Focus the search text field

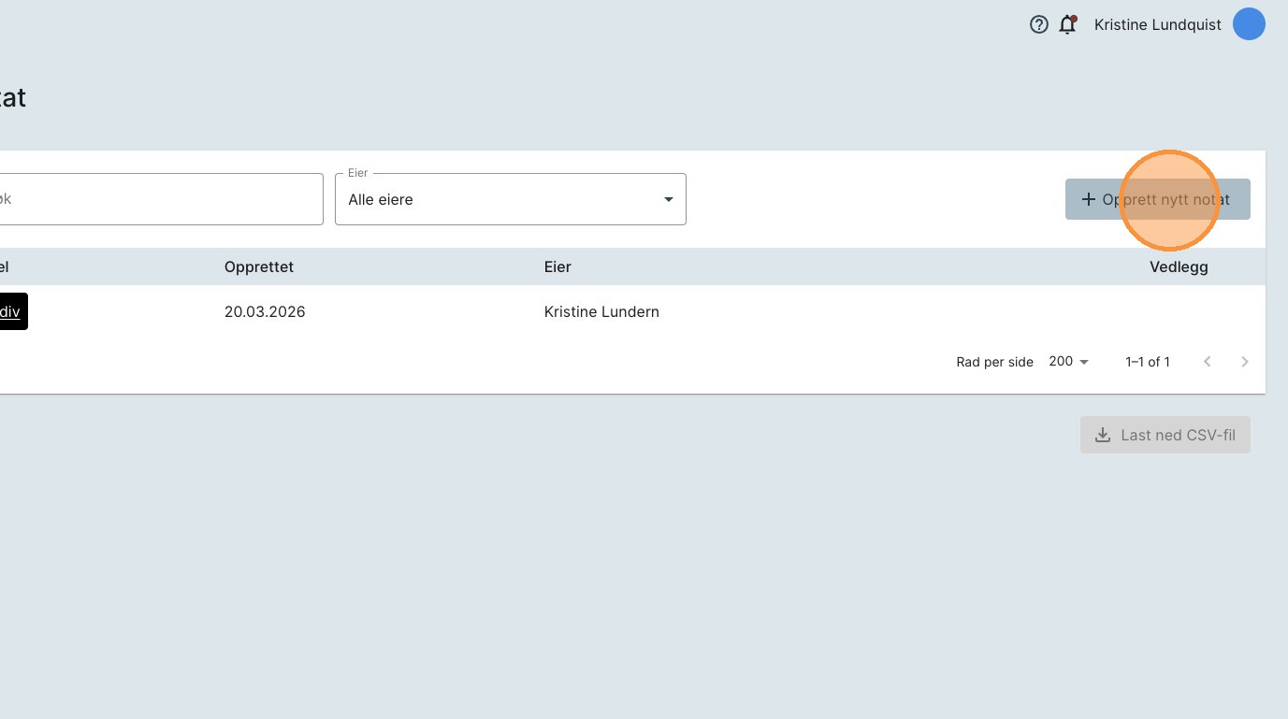tap(159, 199)
